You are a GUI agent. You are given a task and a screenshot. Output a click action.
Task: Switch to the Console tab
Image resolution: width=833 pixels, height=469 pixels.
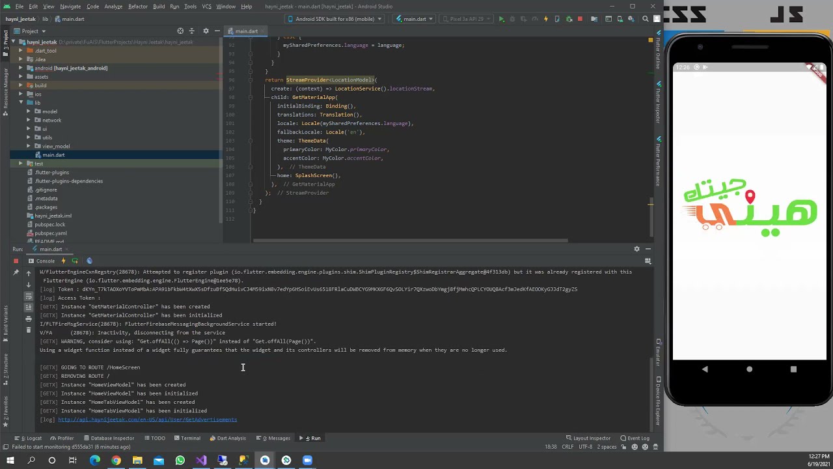click(x=42, y=261)
